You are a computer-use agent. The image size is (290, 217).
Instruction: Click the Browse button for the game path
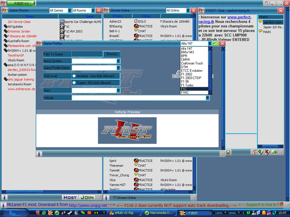(112, 54)
